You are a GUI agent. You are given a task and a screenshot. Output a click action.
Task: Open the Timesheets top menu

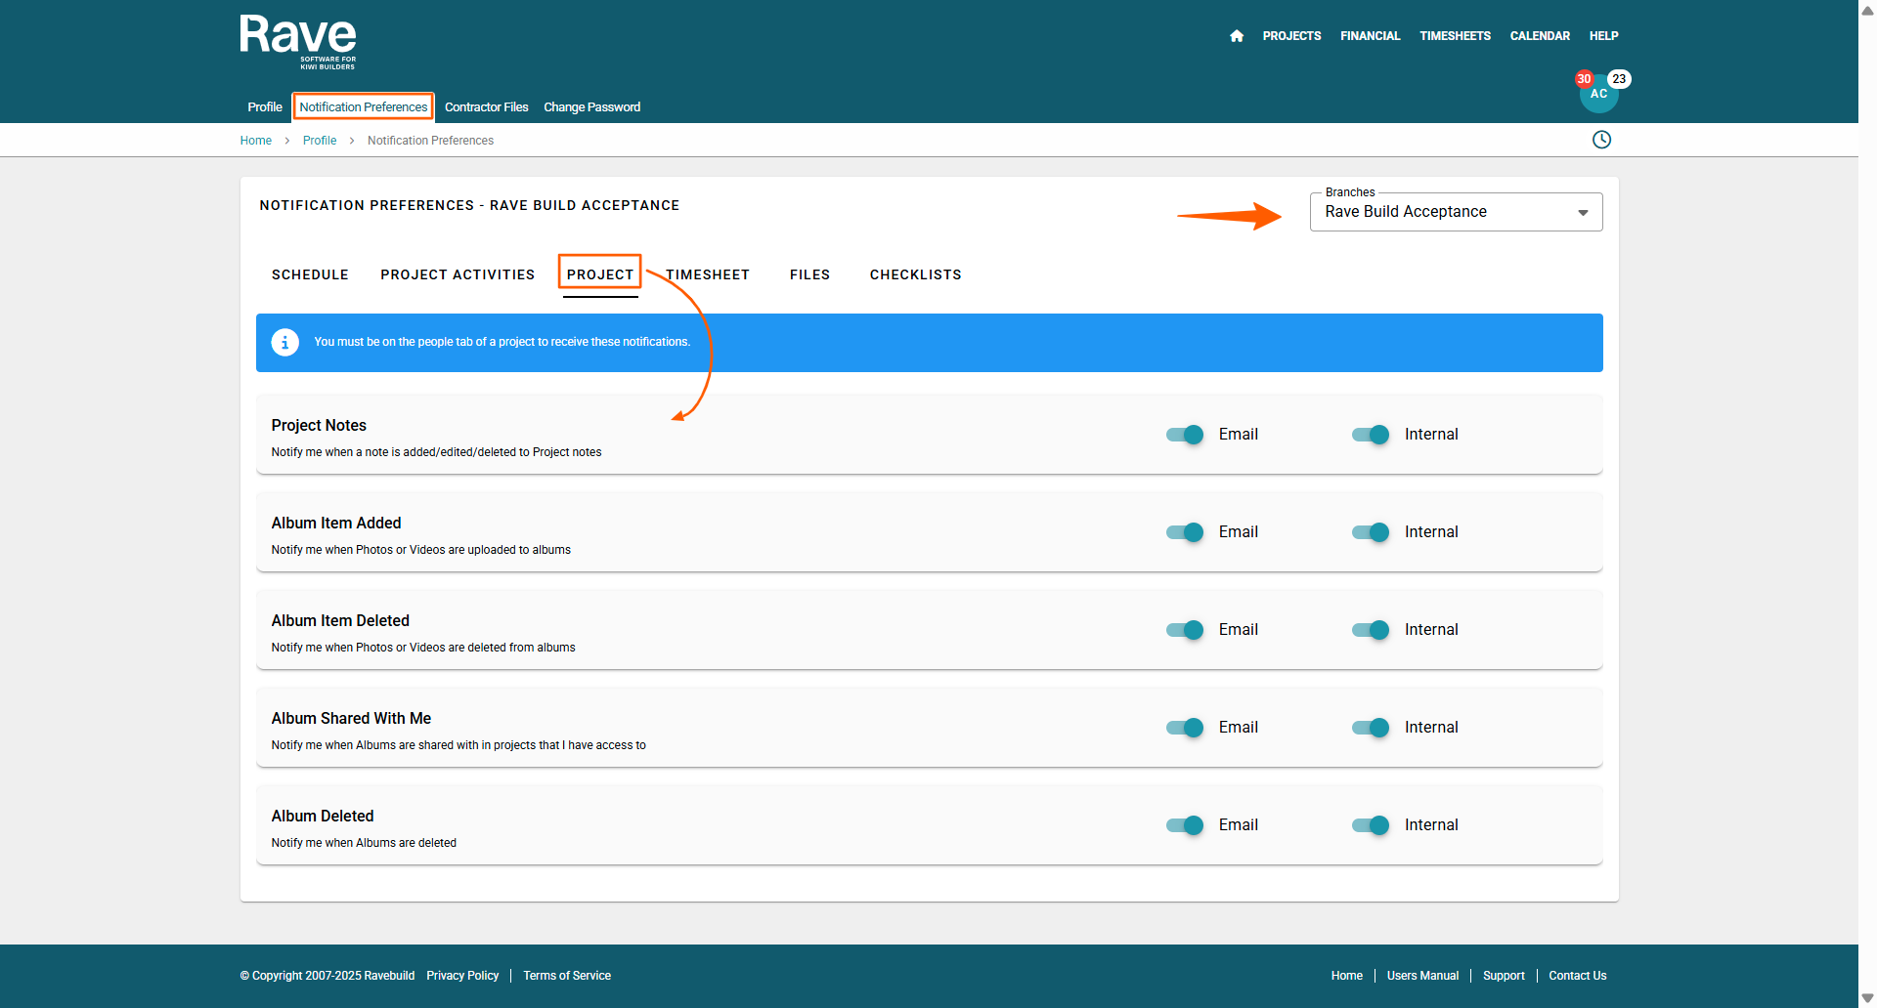click(1456, 36)
